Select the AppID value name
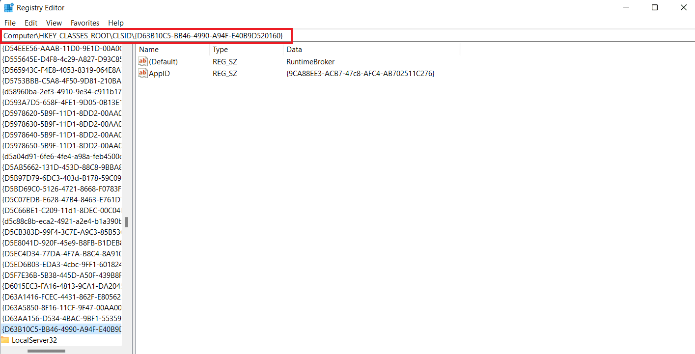 [x=160, y=74]
